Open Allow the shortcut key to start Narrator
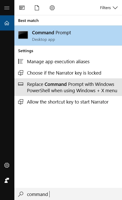The width and height of the screenshot is (122, 200). click(x=68, y=102)
